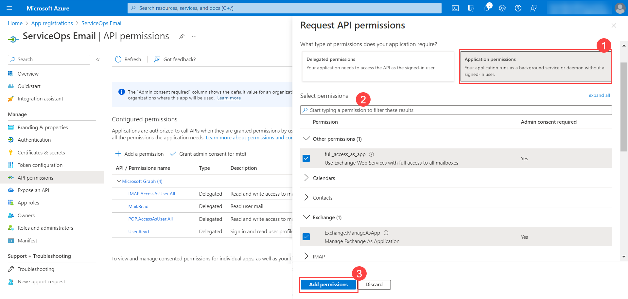The width and height of the screenshot is (628, 299).
Task: Click the Refresh icon above configured permissions
Action: [x=118, y=59]
